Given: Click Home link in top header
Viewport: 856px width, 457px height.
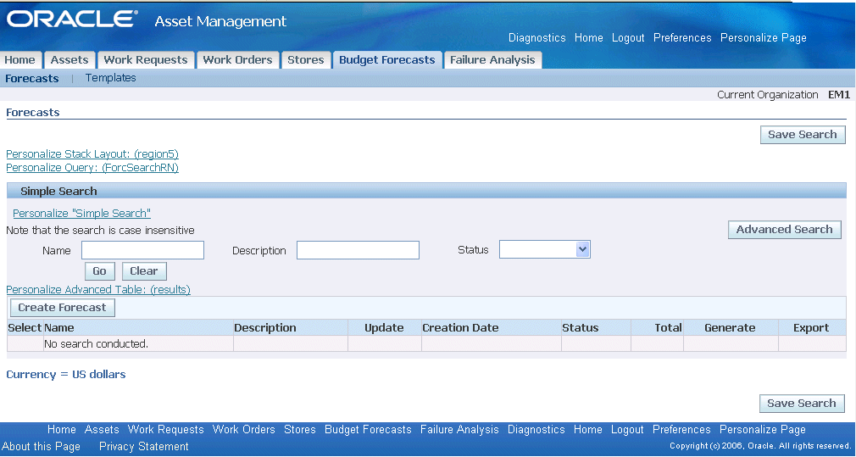Looking at the screenshot, I should tap(588, 37).
